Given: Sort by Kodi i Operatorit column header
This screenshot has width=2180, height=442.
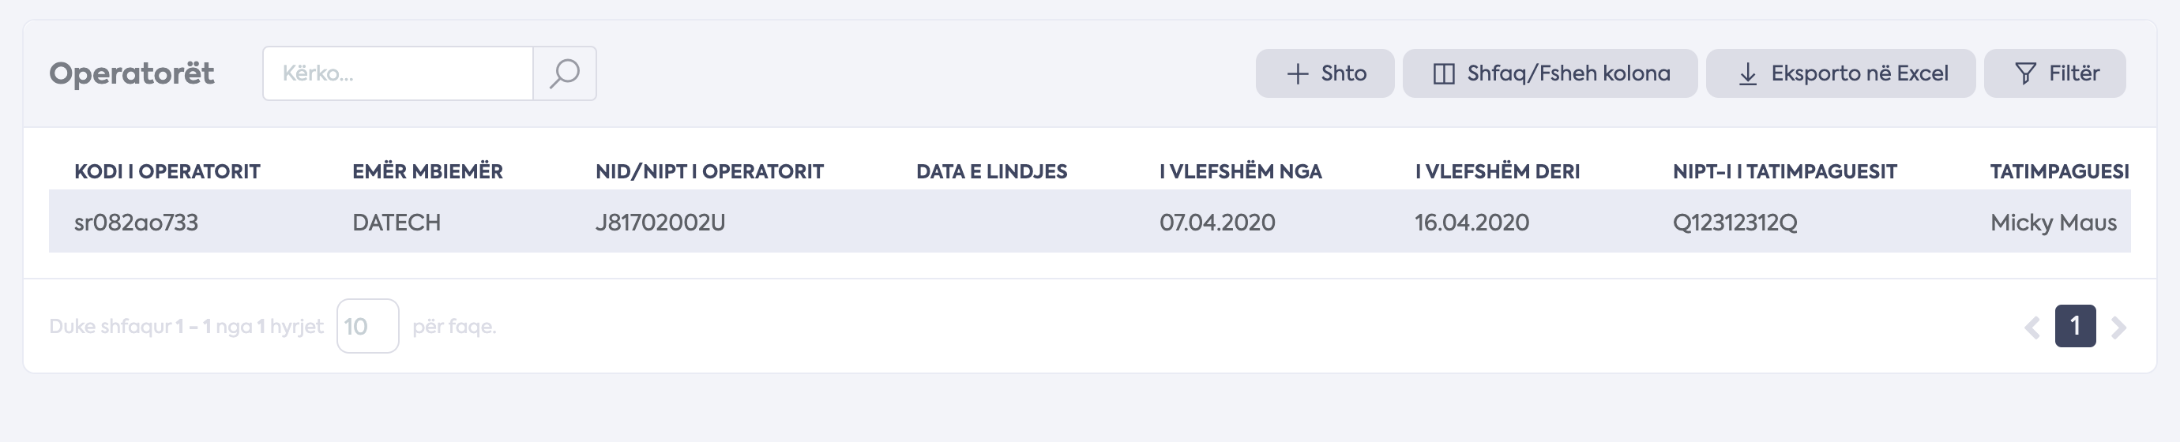Looking at the screenshot, I should [167, 171].
